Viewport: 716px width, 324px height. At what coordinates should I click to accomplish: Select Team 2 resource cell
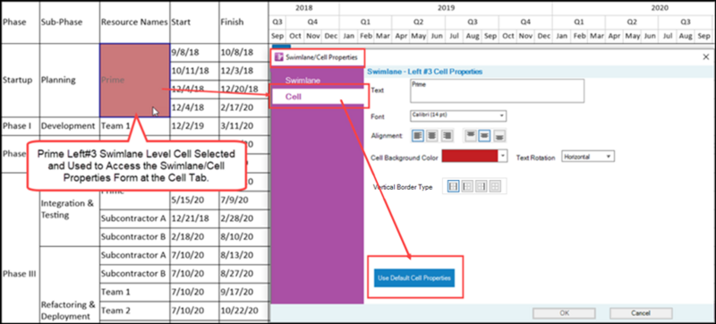(135, 311)
